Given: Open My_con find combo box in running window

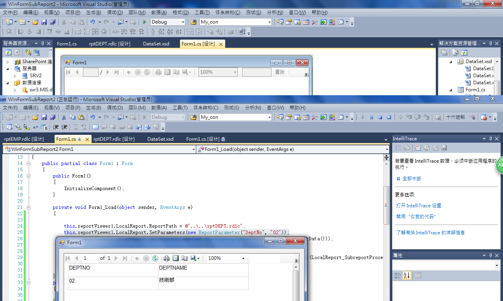Looking at the screenshot, I should coord(269,117).
